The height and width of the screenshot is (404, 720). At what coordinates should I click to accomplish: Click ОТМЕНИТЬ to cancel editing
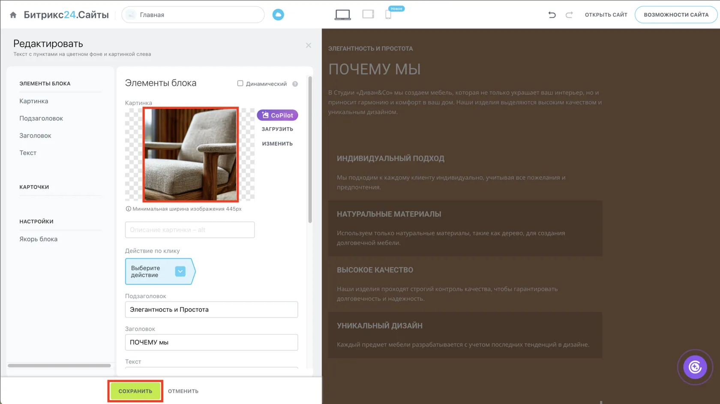[x=183, y=391]
